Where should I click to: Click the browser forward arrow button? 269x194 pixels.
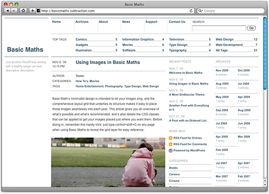coord(14,11)
